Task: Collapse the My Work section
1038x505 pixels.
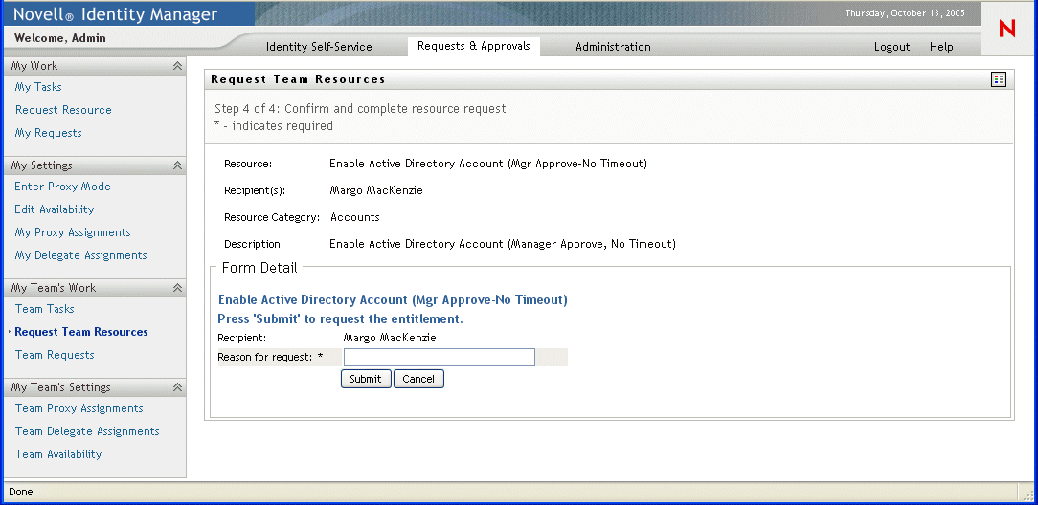Action: coord(177,66)
